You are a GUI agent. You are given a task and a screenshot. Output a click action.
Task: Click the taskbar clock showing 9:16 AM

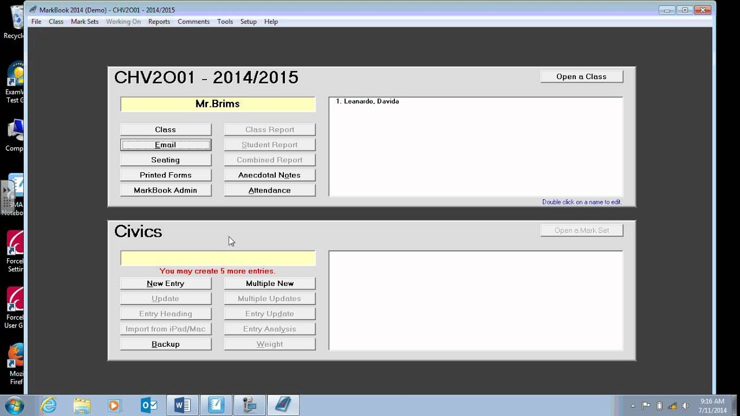pyautogui.click(x=712, y=406)
